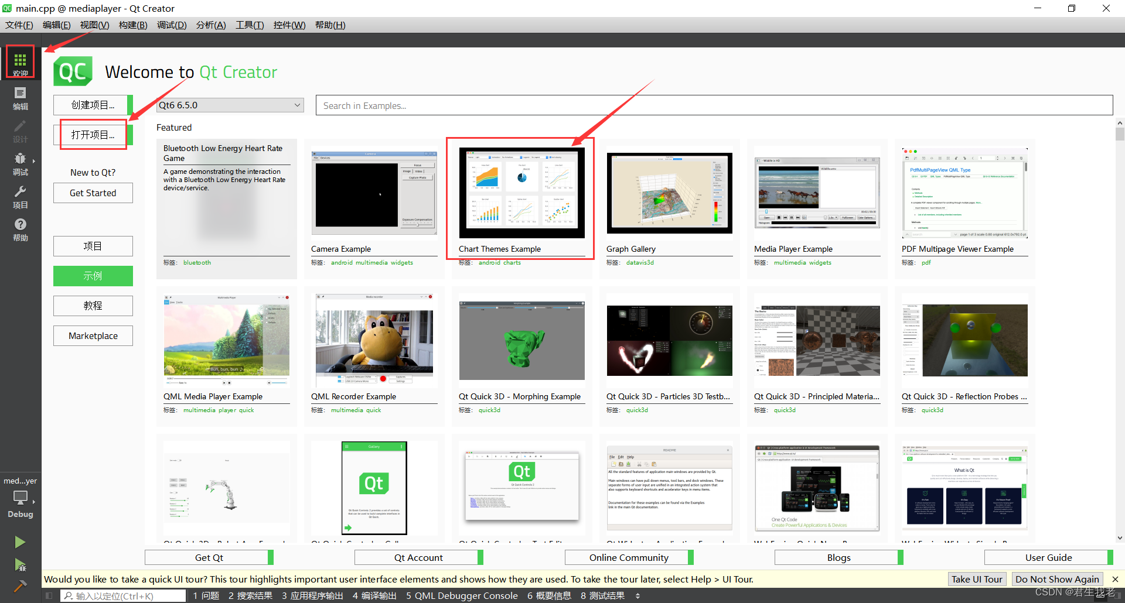
Task: Open the 分析(A) menu
Action: (211, 25)
